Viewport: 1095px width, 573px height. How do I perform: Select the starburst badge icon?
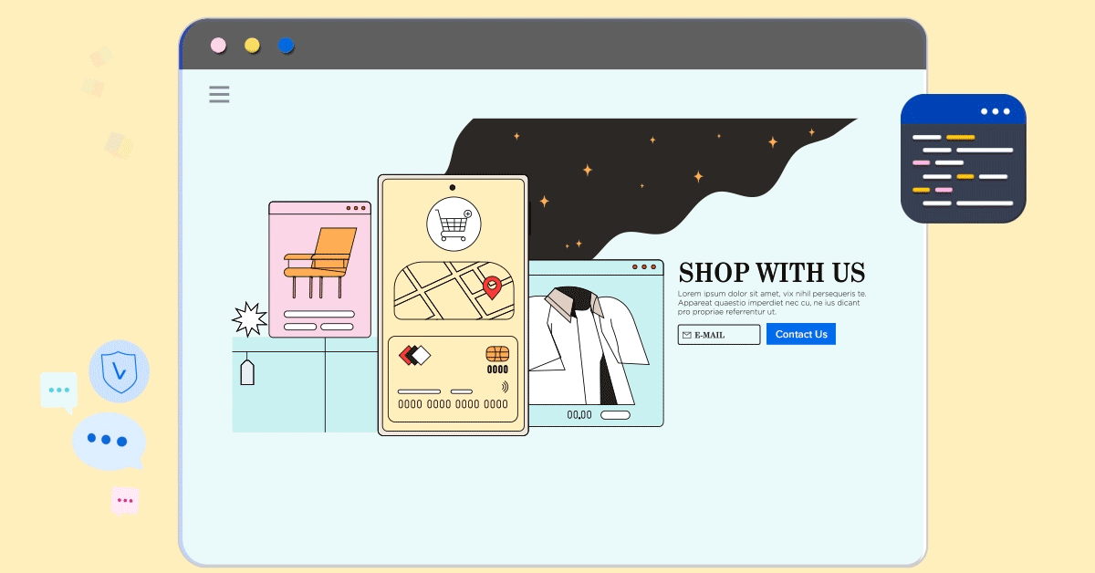tap(248, 318)
